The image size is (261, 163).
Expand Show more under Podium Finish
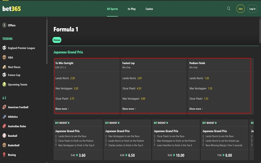(x=196, y=109)
